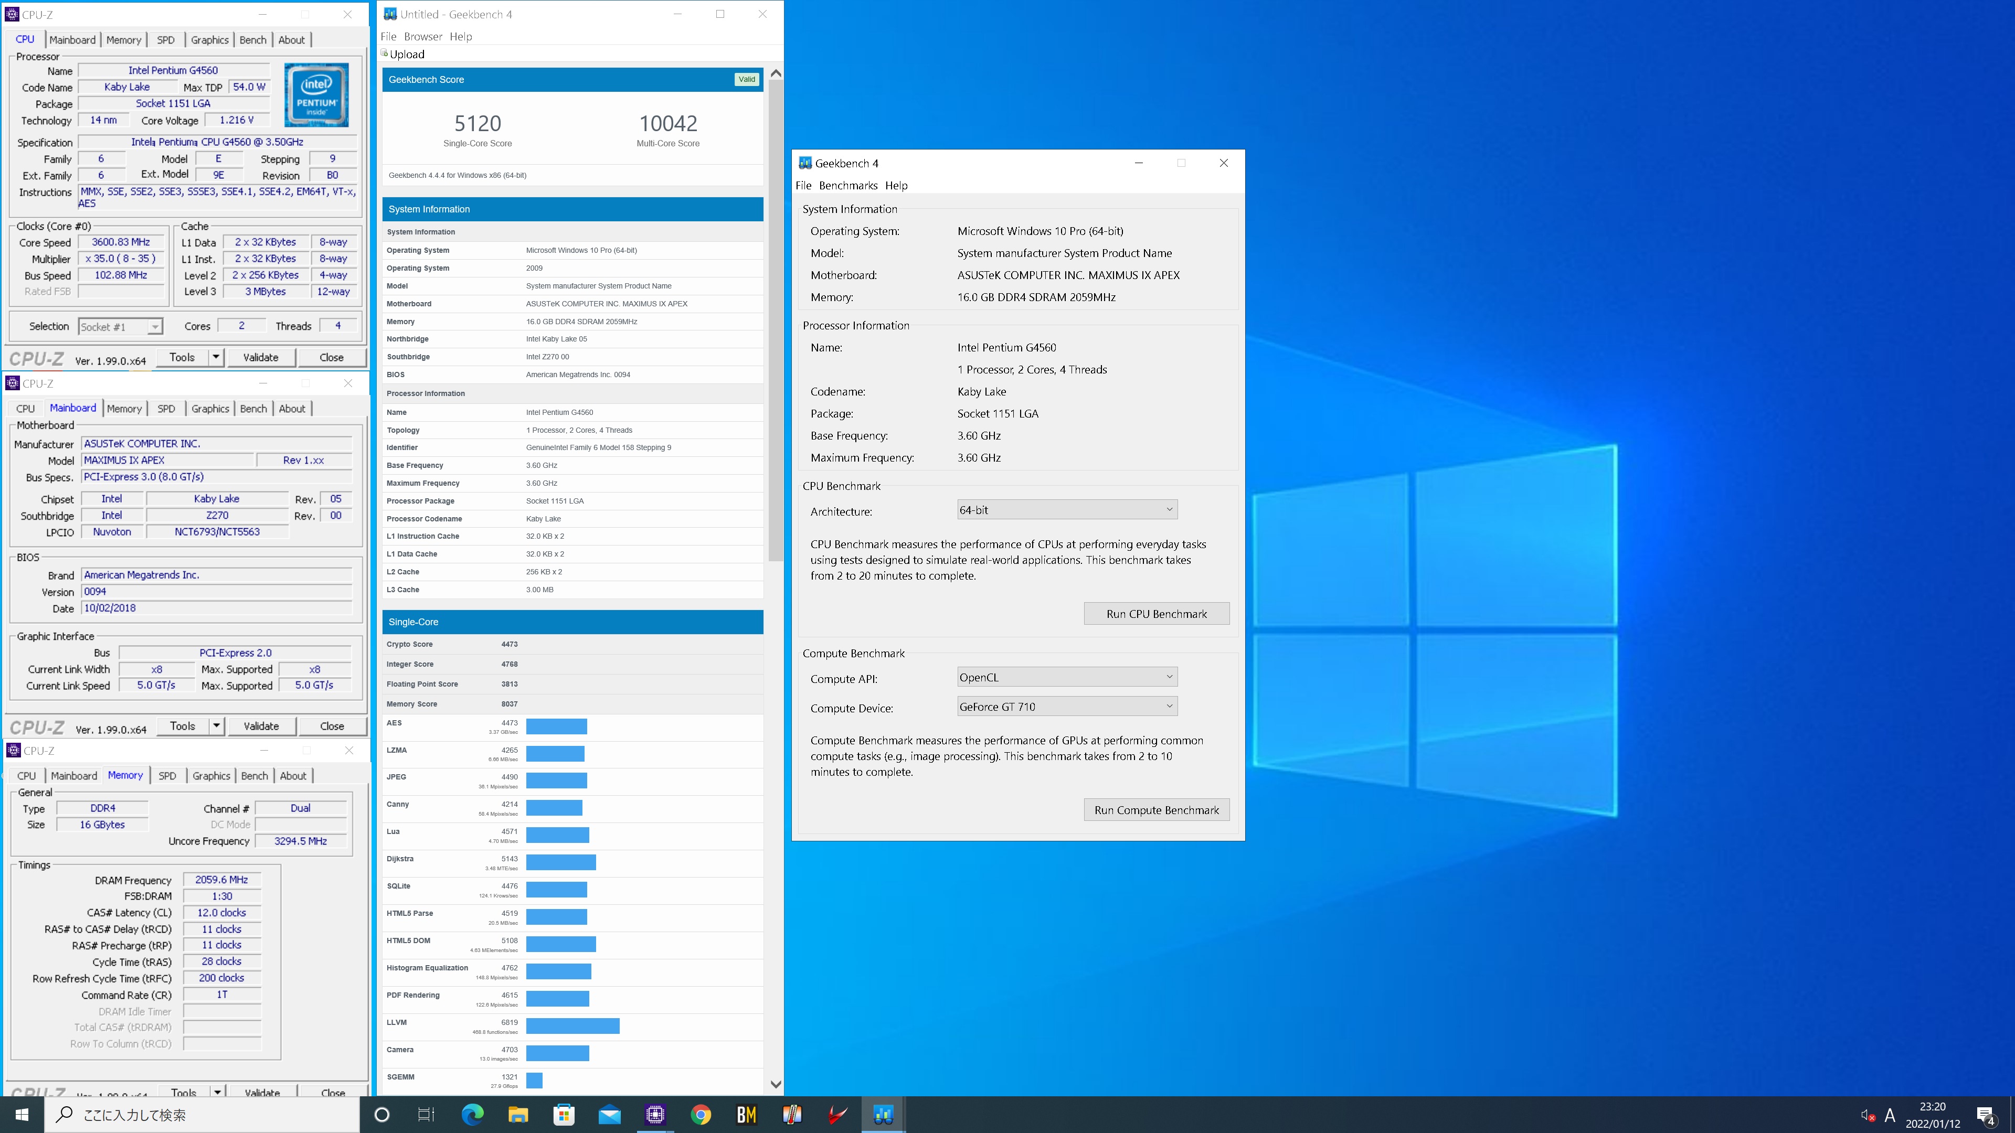Open the Architecture 64-bit dropdown
This screenshot has height=1133, width=2015.
click(x=1067, y=510)
